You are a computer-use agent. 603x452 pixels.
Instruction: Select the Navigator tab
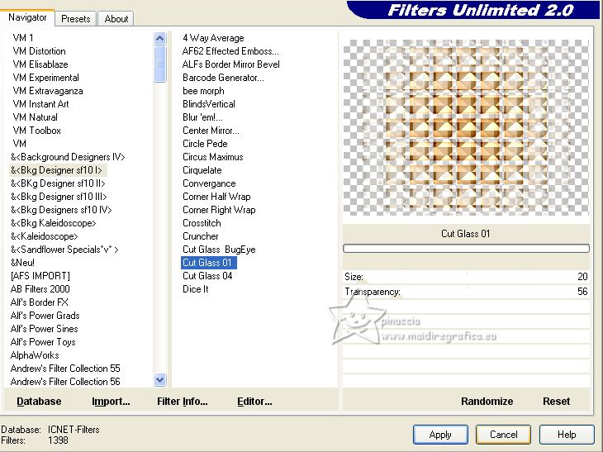27,17
